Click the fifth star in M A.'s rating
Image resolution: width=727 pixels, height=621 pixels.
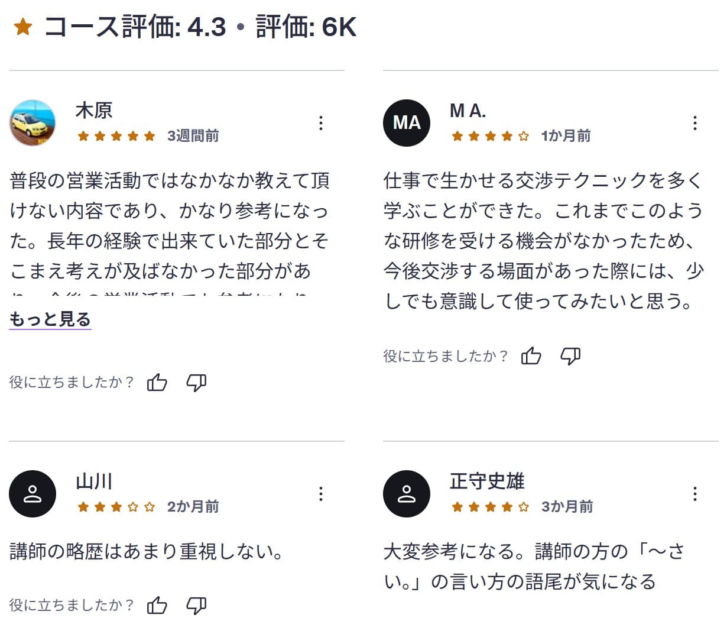coord(524,135)
